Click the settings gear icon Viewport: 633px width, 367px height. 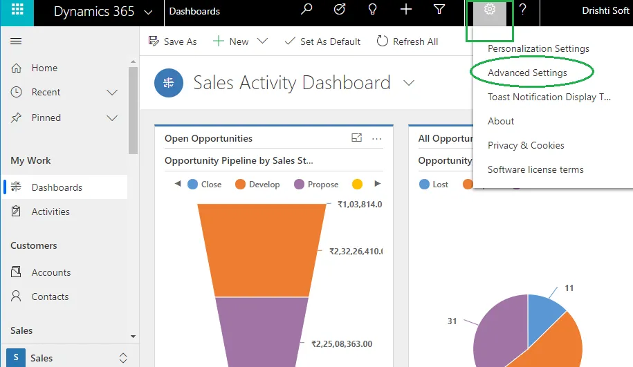pos(490,9)
